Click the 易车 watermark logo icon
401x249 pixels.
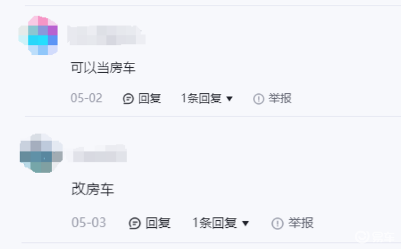(x=361, y=237)
